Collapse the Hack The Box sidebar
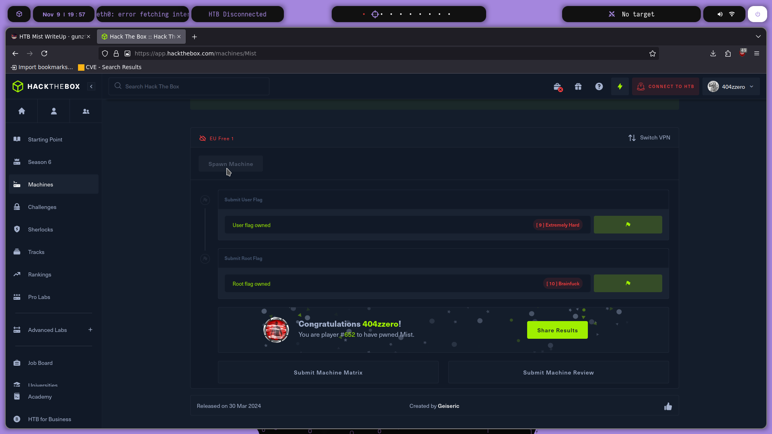This screenshot has height=434, width=772. (x=91, y=86)
